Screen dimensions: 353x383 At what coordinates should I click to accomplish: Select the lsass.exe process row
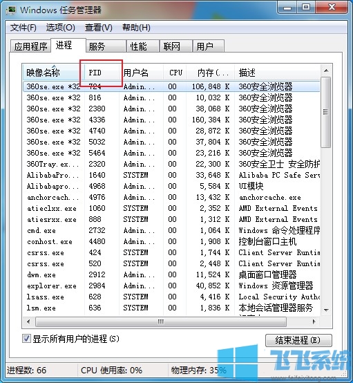pyautogui.click(x=171, y=297)
